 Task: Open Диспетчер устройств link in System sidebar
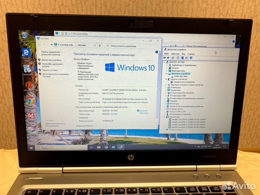click(x=51, y=60)
